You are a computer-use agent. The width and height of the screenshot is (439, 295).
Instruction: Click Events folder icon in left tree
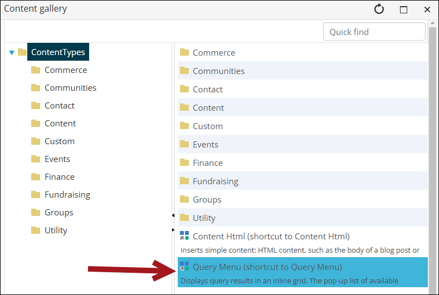click(36, 159)
